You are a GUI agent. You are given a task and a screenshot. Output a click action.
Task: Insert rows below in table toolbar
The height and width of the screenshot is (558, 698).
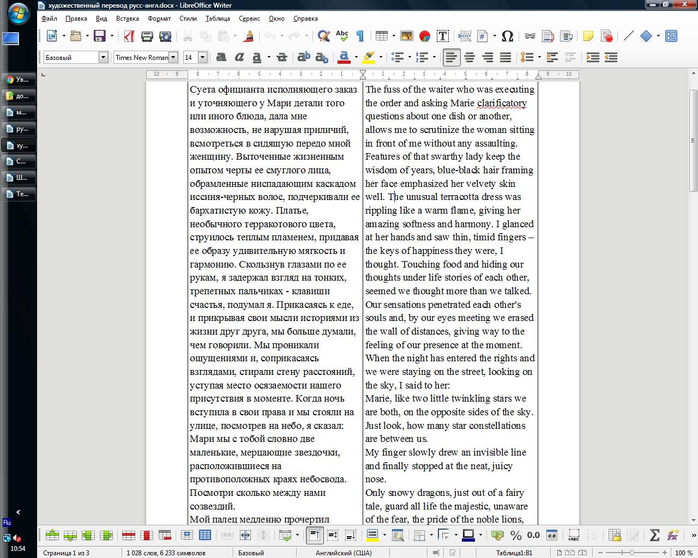pyautogui.click(x=70, y=535)
